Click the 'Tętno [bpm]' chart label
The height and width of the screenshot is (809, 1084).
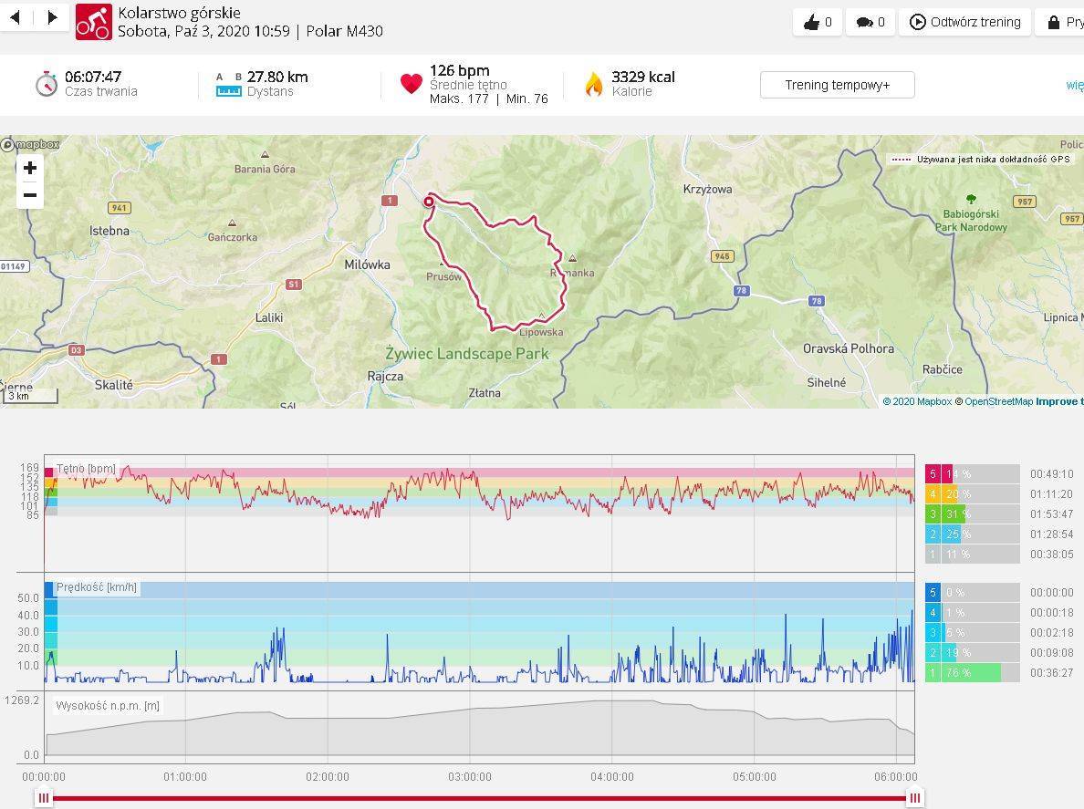coord(86,469)
